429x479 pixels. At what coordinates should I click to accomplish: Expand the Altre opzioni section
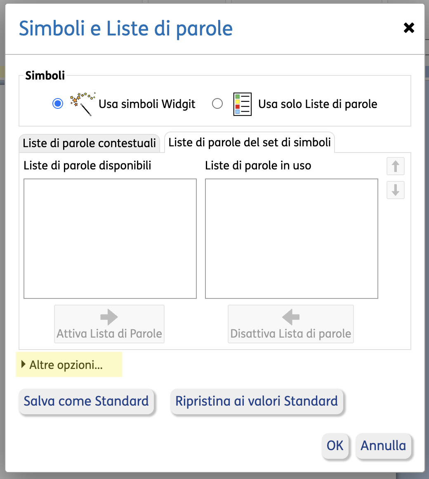tap(66, 365)
